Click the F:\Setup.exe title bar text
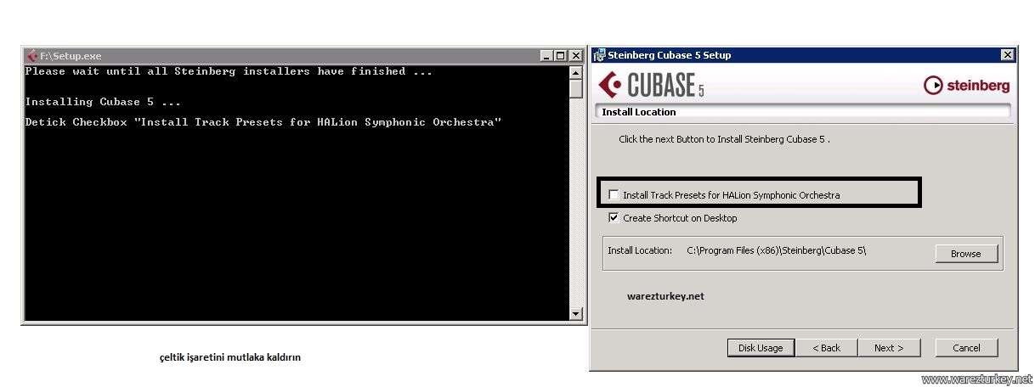 tap(71, 56)
